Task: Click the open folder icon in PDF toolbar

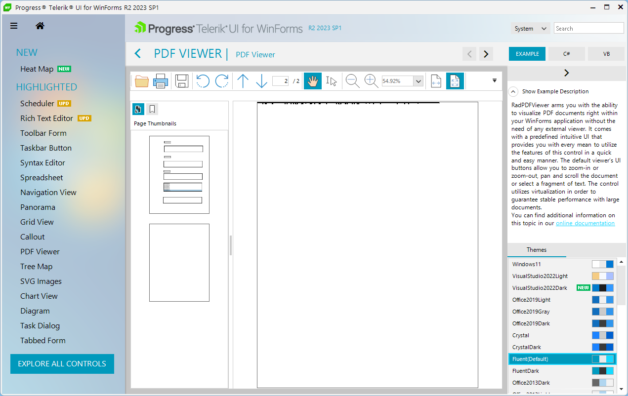Action: [142, 80]
